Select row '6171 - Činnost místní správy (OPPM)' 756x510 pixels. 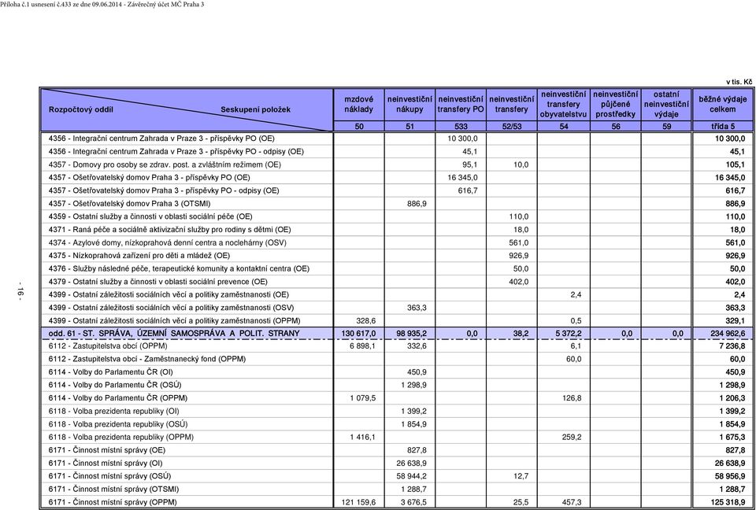pos(396,502)
